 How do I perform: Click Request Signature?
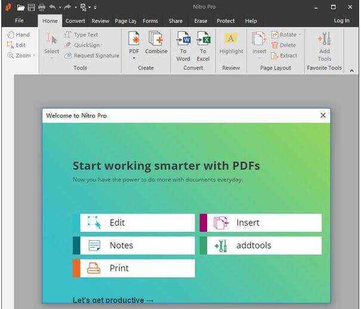click(92, 56)
